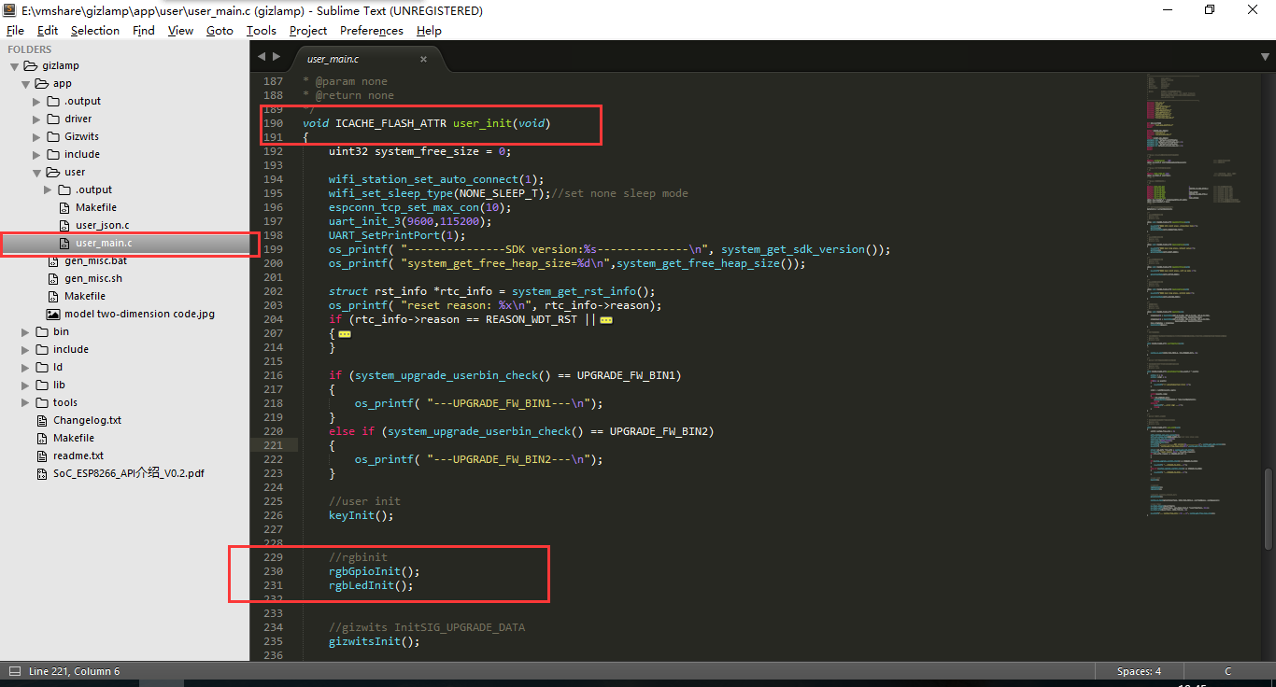The image size is (1276, 687).
Task: Click the editor vertical scrollbar thumb
Action: pyautogui.click(x=1268, y=509)
